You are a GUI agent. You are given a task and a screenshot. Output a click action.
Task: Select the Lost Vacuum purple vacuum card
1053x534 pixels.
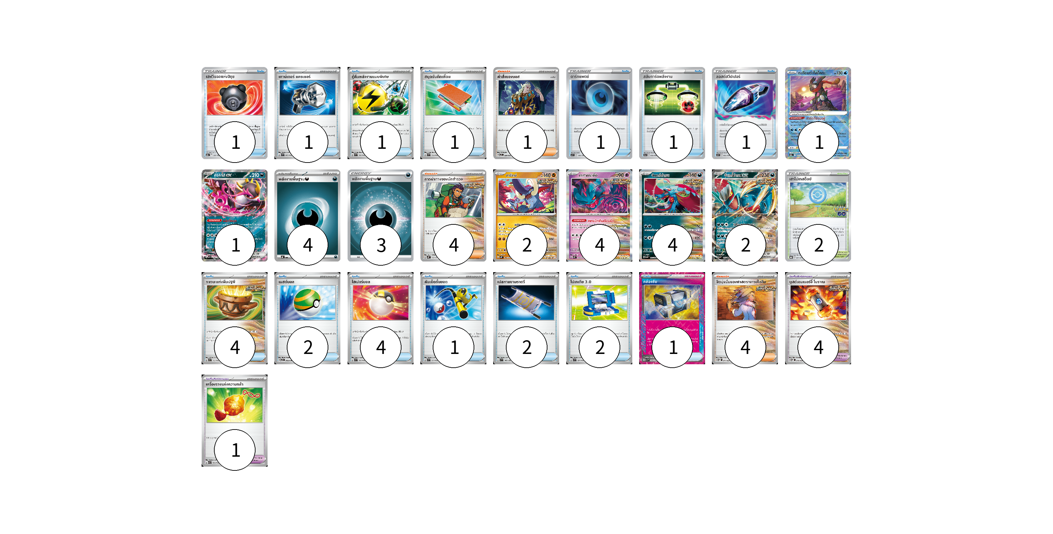tap(744, 113)
